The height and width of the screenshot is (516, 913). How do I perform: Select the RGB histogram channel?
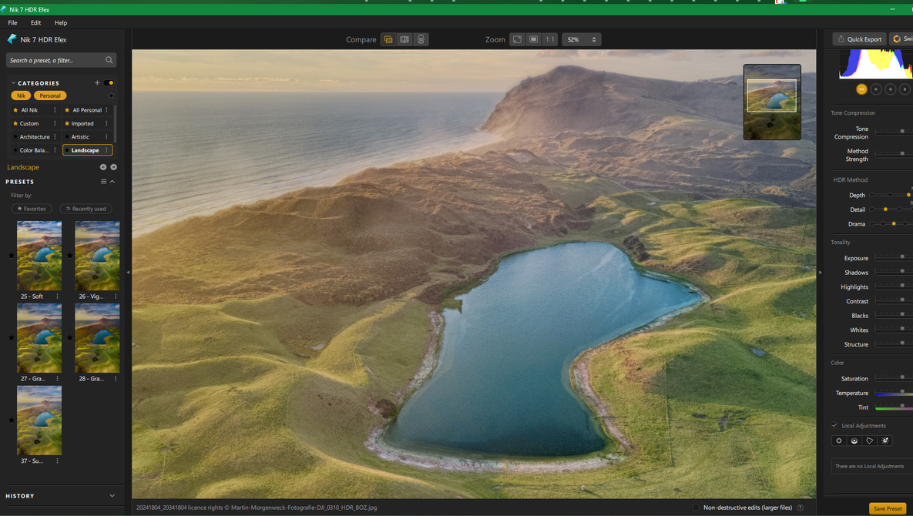861,89
